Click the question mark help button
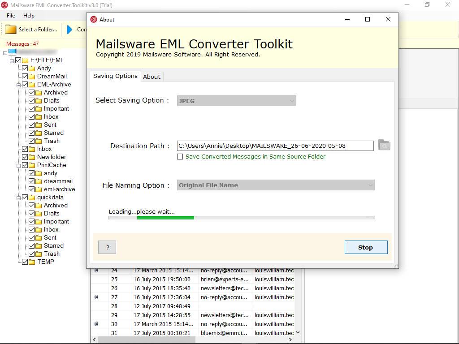The image size is (459, 344). [x=107, y=247]
